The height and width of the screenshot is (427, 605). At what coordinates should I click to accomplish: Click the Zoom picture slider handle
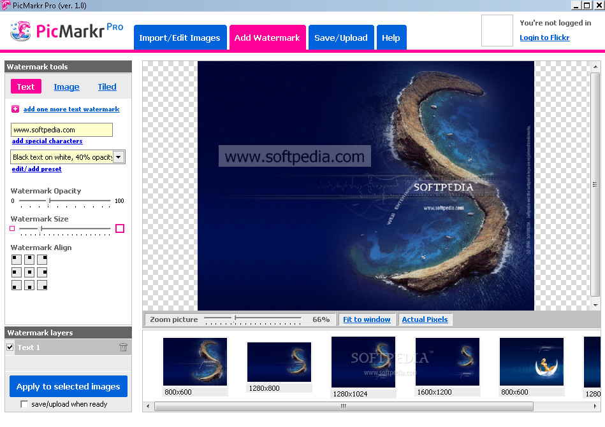point(235,318)
